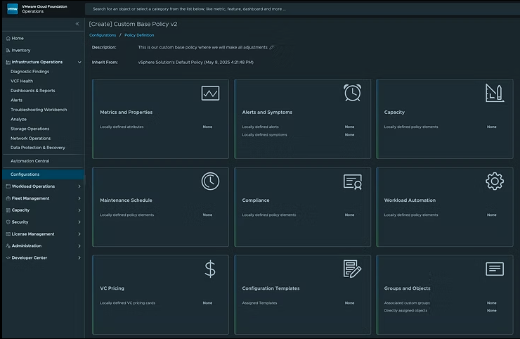Click the Maintenance Schedule clock icon
Viewport: 520px width, 339px height.
pos(210,181)
